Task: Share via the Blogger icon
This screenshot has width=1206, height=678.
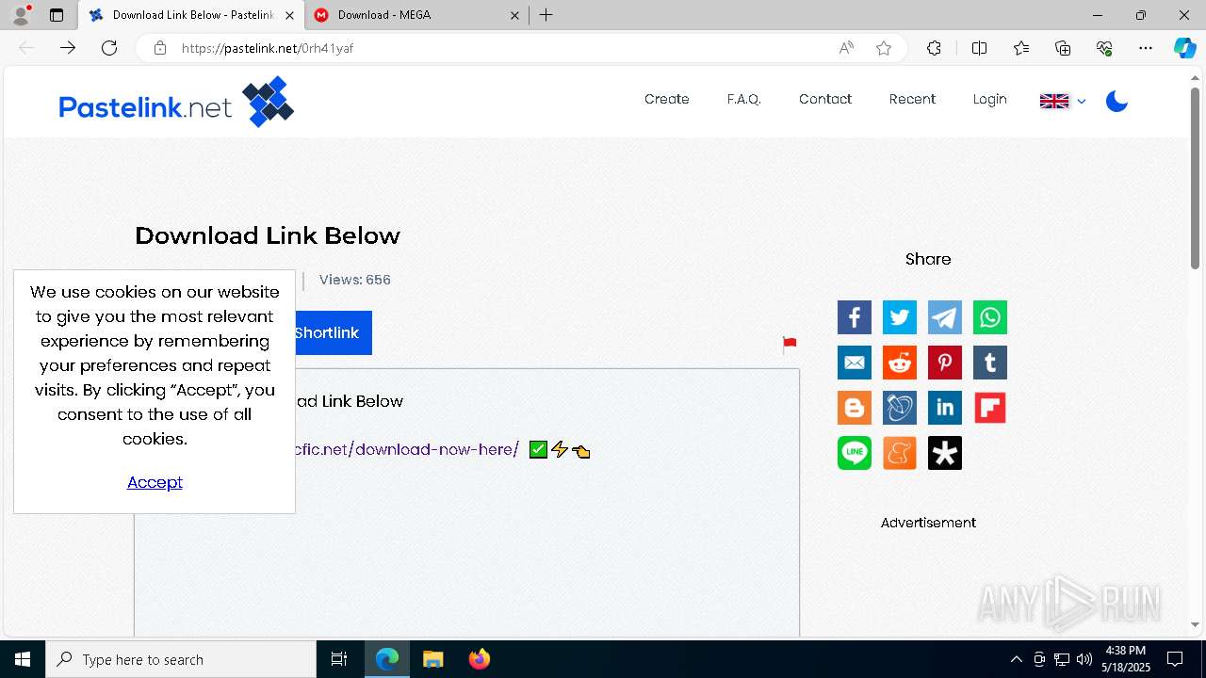Action: pyautogui.click(x=855, y=408)
